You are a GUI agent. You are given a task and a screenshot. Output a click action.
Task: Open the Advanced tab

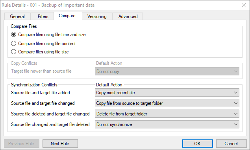click(128, 16)
